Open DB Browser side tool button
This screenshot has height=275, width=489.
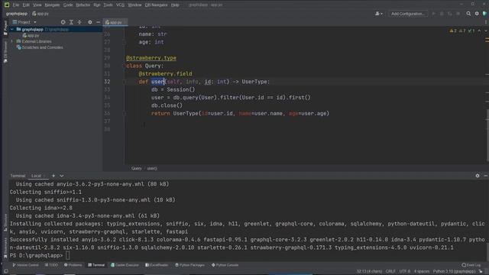coord(5,52)
